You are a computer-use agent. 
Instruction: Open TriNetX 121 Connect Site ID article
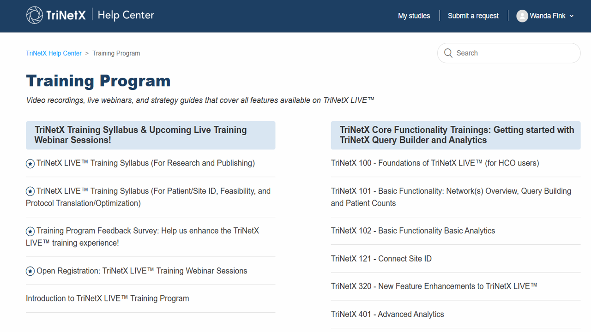(381, 259)
